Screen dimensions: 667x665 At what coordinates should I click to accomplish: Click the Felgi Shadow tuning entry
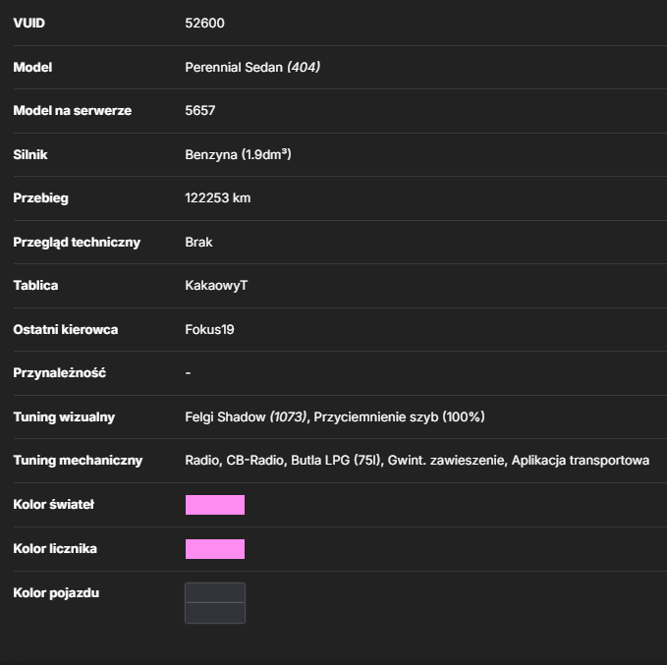coord(246,416)
